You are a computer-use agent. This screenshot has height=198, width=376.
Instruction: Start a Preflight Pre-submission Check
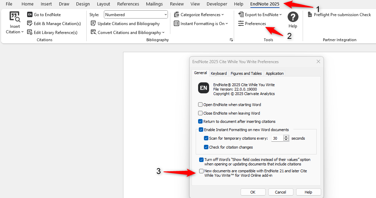pos(339,15)
